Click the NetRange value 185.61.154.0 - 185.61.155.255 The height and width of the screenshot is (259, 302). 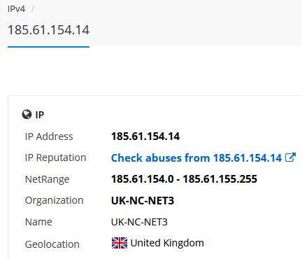click(184, 179)
